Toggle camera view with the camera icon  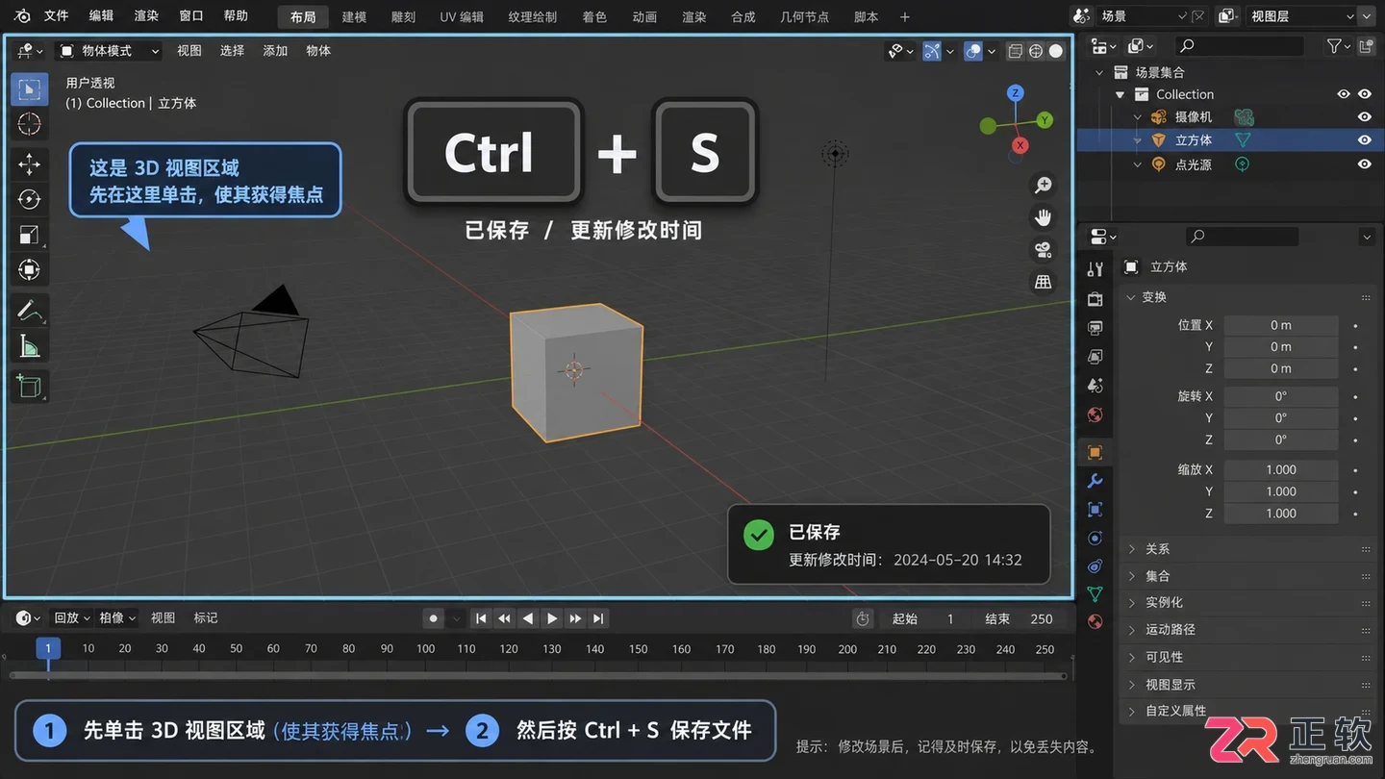1043,250
